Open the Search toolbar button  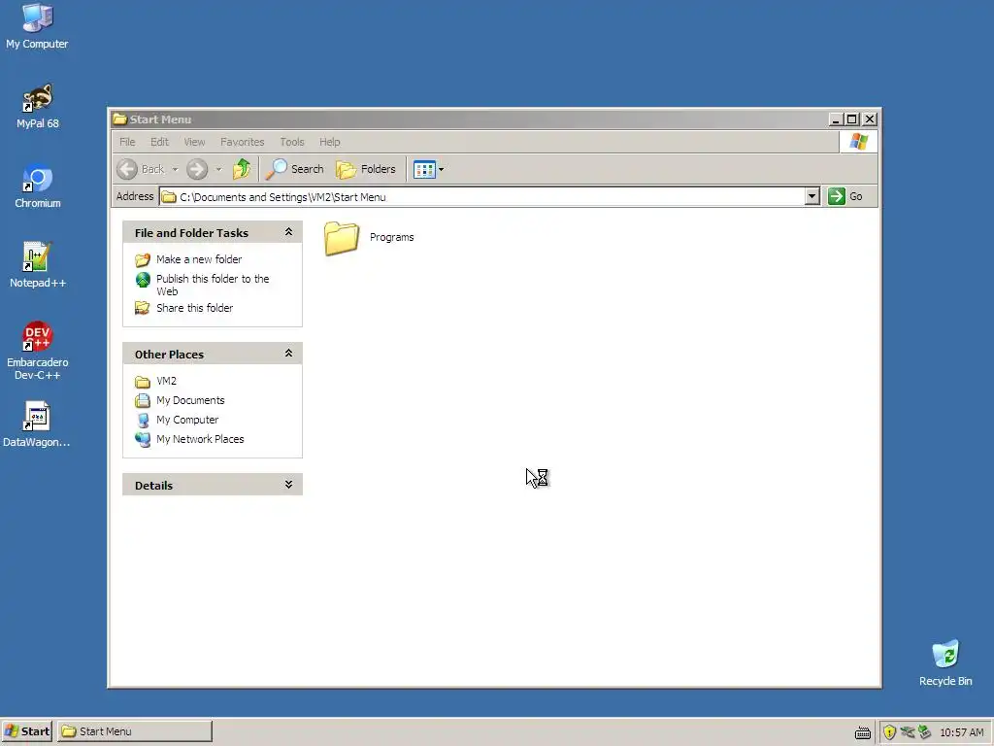pos(295,169)
